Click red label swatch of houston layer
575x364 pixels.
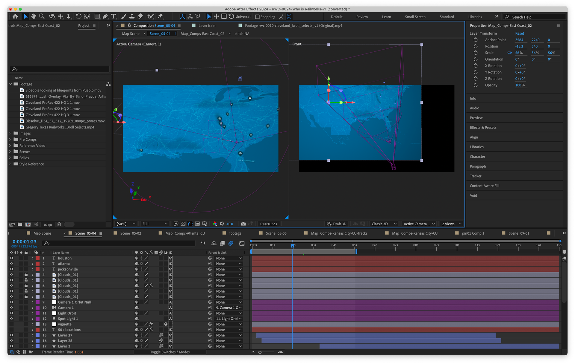coord(38,258)
